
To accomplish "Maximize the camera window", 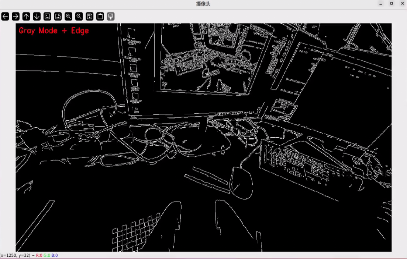I will click(x=392, y=4).
